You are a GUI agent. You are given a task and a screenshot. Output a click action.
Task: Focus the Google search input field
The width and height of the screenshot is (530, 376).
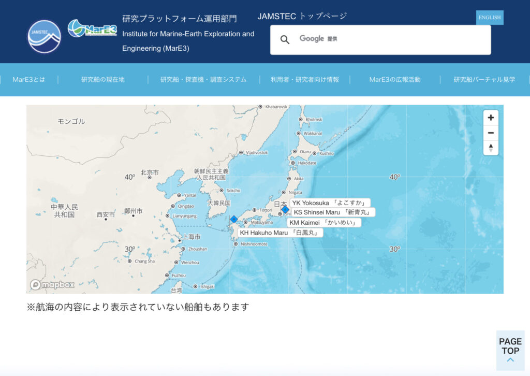pyautogui.click(x=404, y=40)
